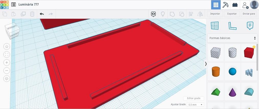Click Fit all in view icon
The width and height of the screenshot is (259, 109).
click(x=7, y=54)
